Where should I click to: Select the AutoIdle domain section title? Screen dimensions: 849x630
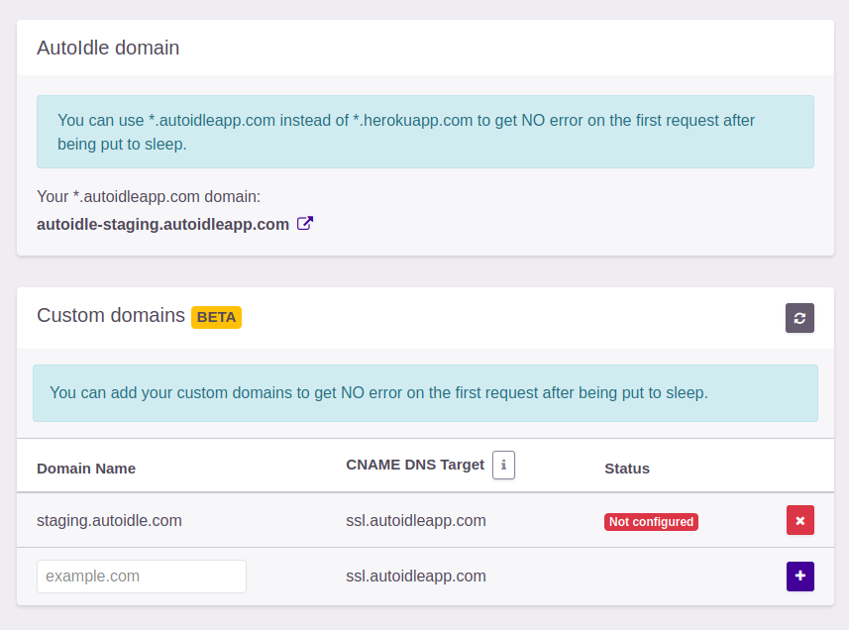[107, 47]
